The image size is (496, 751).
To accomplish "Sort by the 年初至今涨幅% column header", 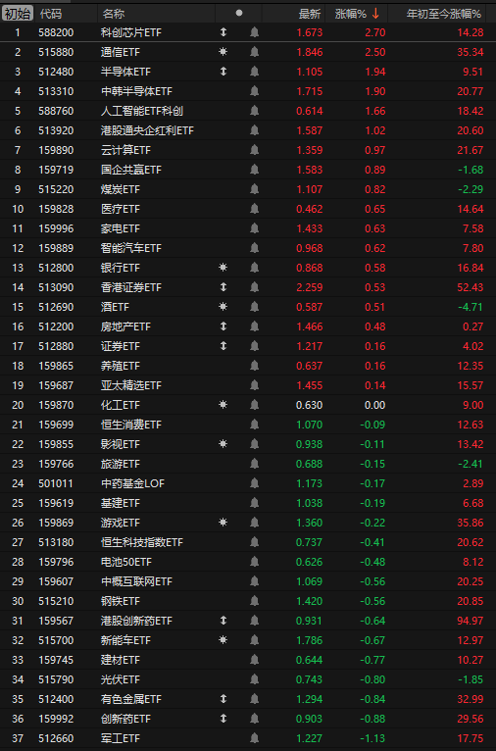I will pyautogui.click(x=443, y=14).
